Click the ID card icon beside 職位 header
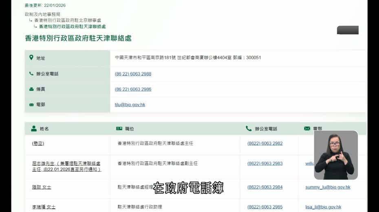 119,129
